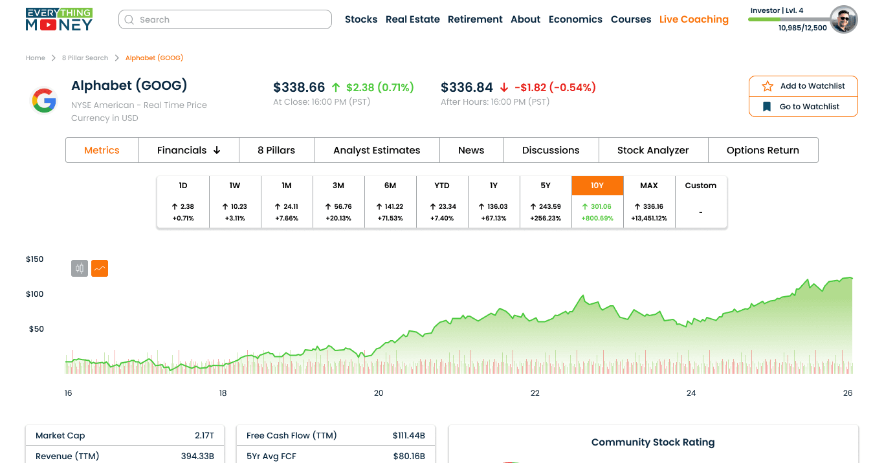884x463 pixels.
Task: Switch to the 8 Pillars tab
Action: coord(276,149)
